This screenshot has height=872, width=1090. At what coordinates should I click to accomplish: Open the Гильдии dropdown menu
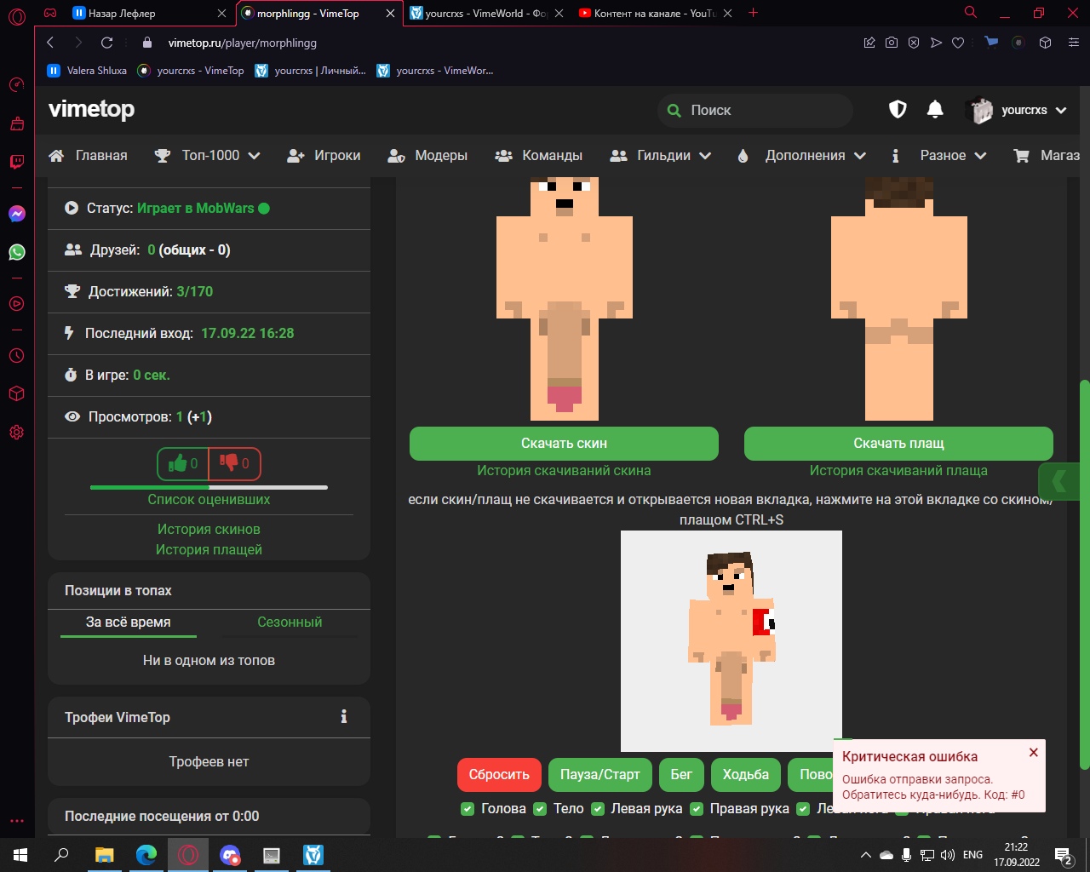[x=662, y=155]
